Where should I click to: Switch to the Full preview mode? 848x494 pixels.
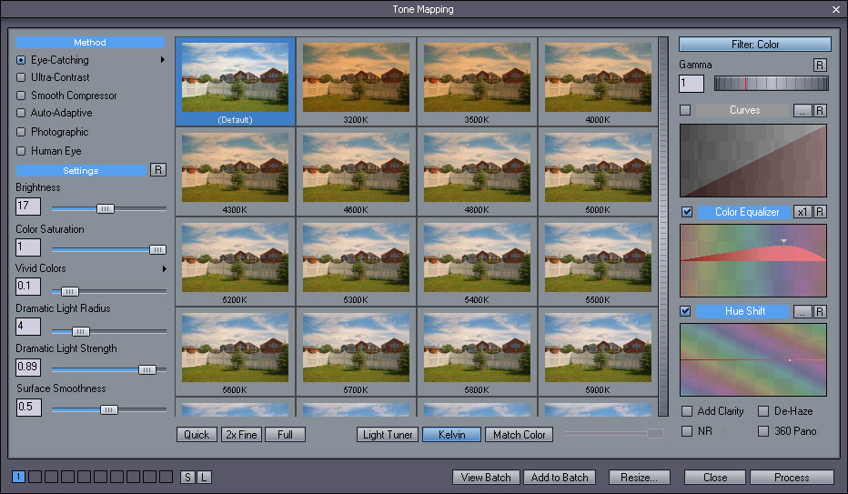pyautogui.click(x=285, y=435)
